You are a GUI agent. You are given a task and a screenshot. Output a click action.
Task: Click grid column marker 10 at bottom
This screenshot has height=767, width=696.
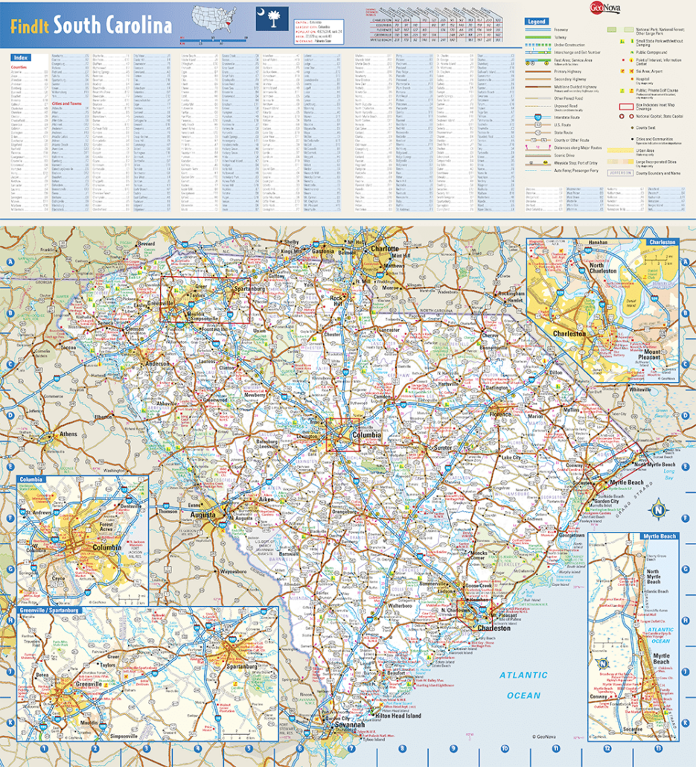point(504,748)
